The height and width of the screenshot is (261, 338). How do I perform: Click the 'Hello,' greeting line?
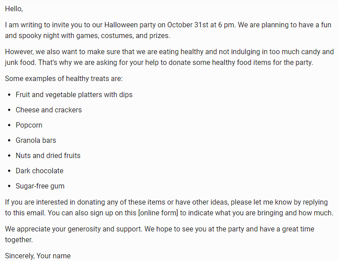click(14, 9)
